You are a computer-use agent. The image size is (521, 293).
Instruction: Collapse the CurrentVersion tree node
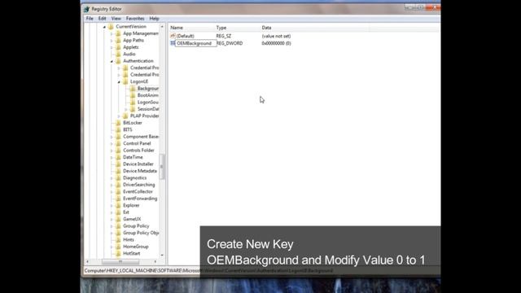coord(104,27)
